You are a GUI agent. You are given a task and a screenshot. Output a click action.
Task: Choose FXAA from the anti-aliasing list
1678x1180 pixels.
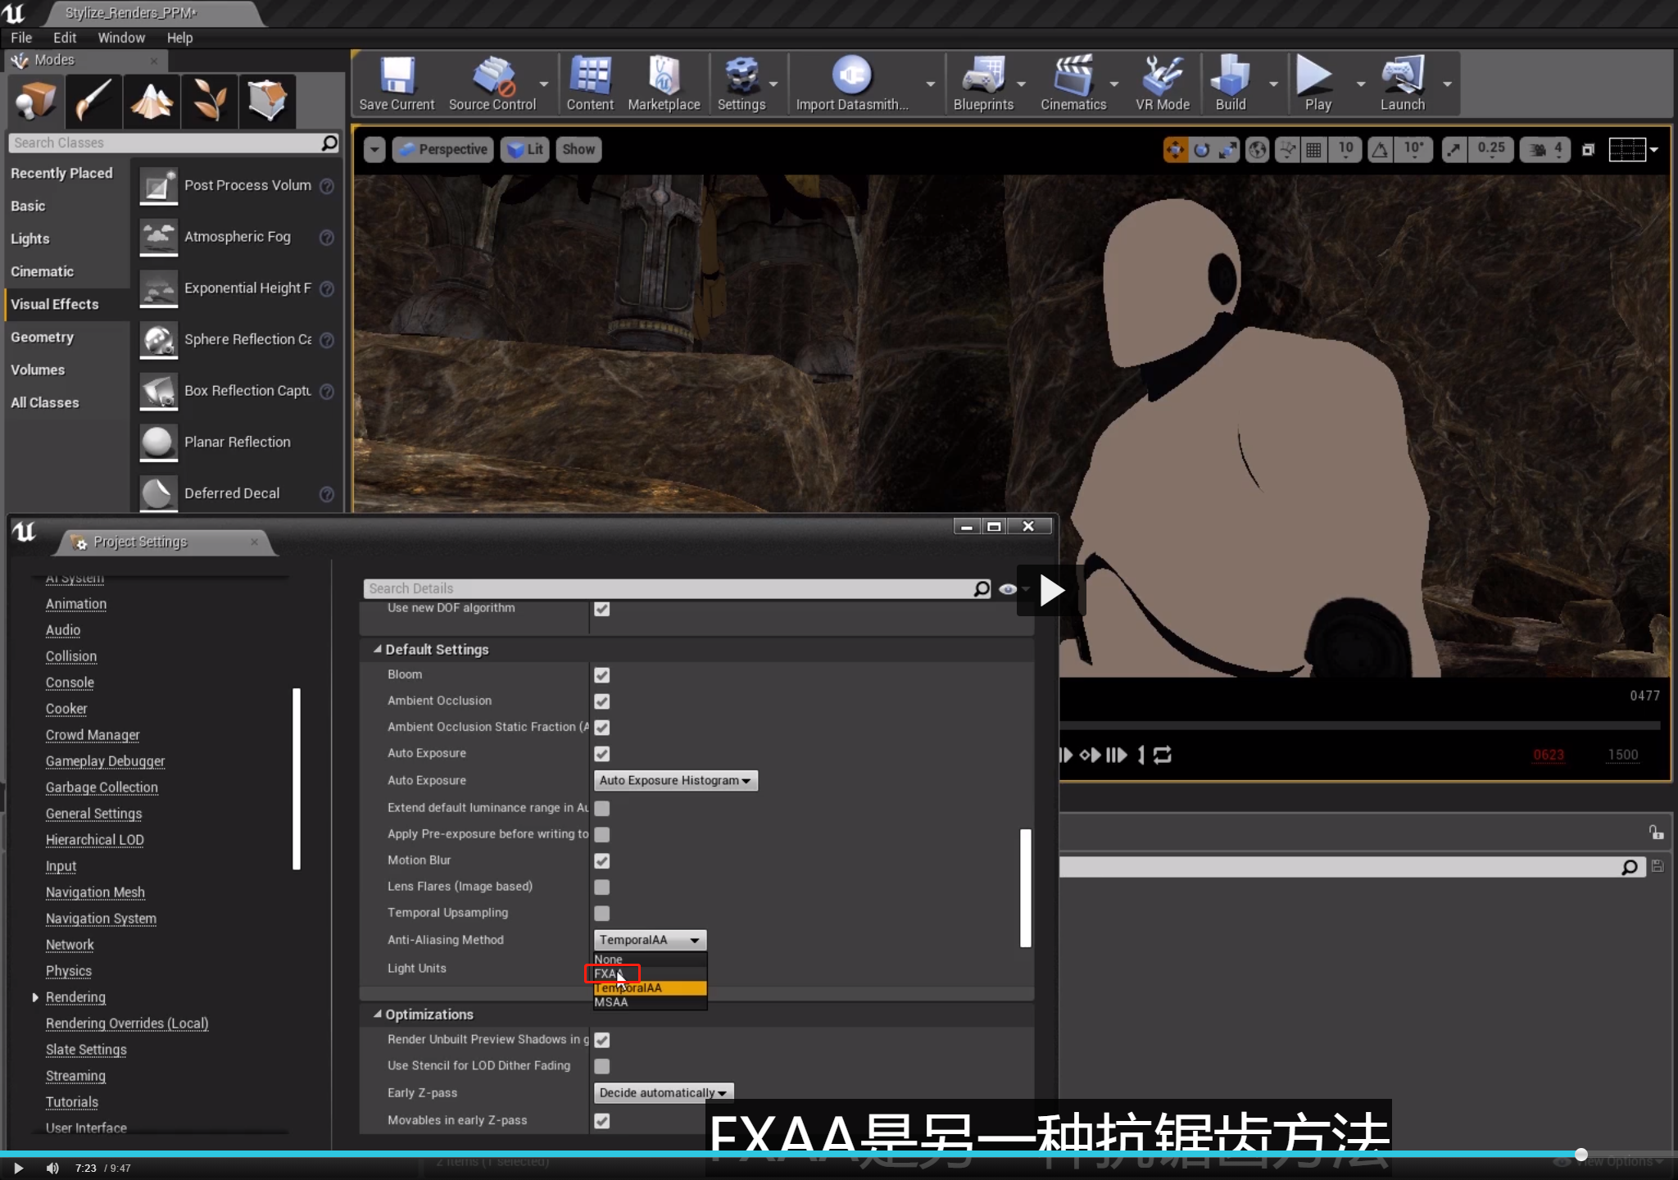610,973
